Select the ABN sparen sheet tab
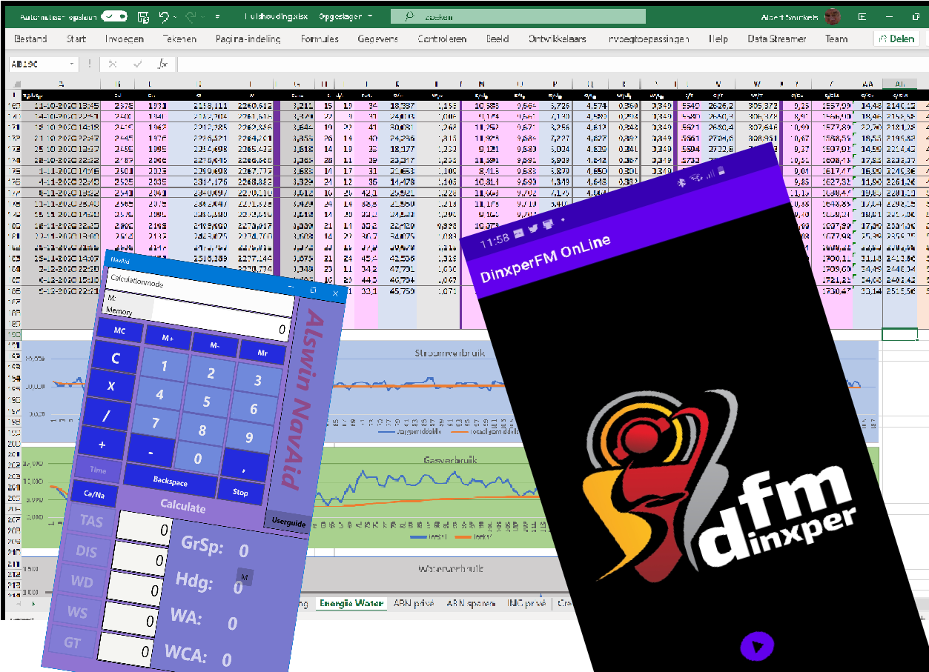The width and height of the screenshot is (929, 672). tap(470, 603)
